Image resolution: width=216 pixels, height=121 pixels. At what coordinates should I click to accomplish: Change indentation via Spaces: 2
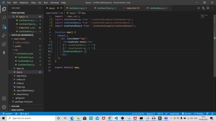tap(151, 114)
